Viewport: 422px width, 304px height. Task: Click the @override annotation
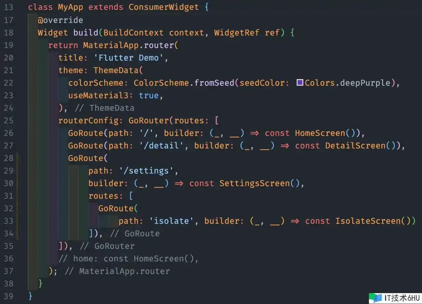tap(60, 20)
